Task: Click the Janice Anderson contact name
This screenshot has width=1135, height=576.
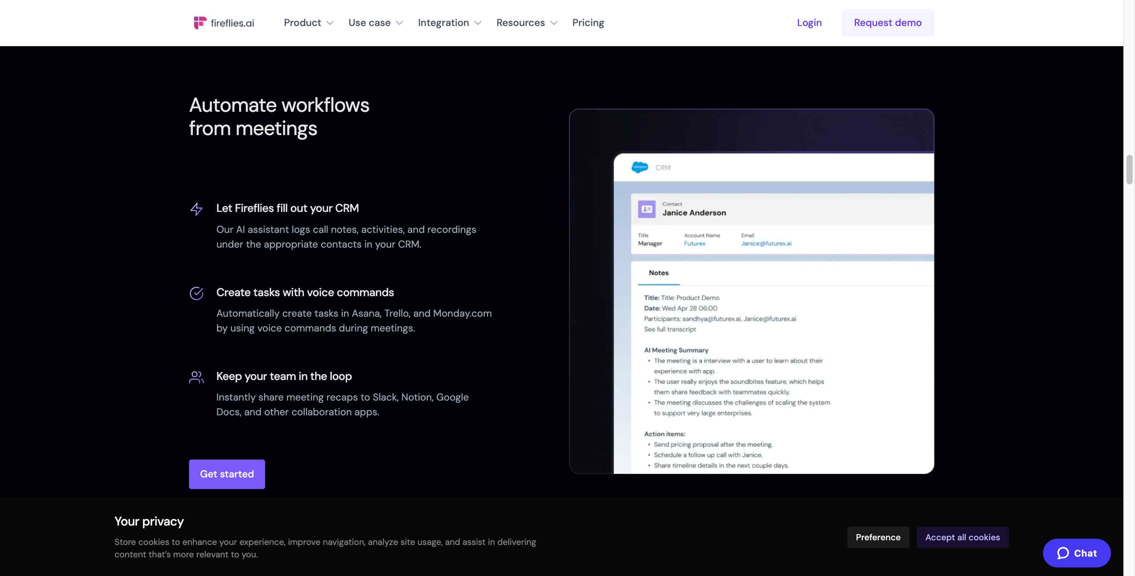Action: (x=694, y=213)
